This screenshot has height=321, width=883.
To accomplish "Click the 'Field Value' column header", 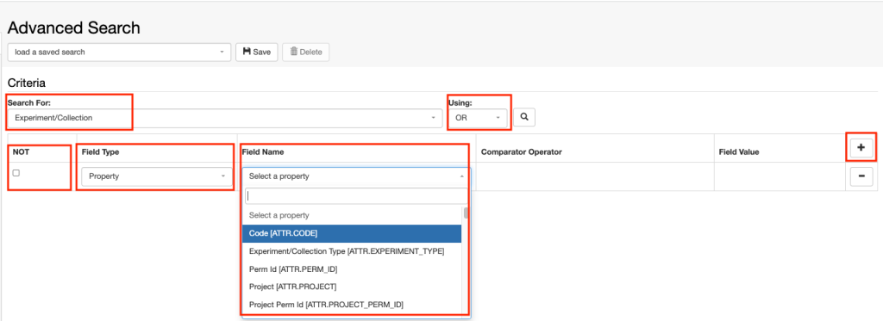I will pyautogui.click(x=740, y=151).
